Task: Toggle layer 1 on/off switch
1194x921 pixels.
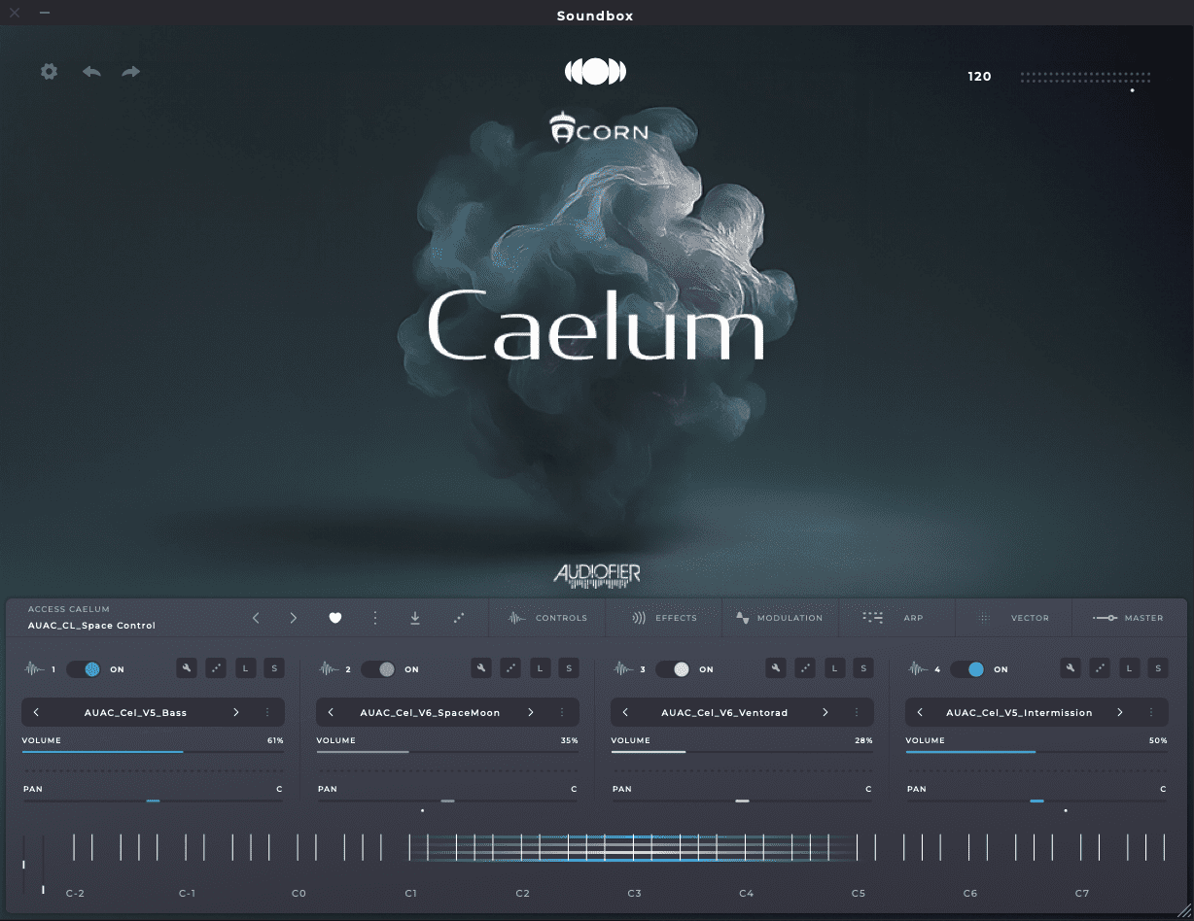Action: pyautogui.click(x=85, y=669)
